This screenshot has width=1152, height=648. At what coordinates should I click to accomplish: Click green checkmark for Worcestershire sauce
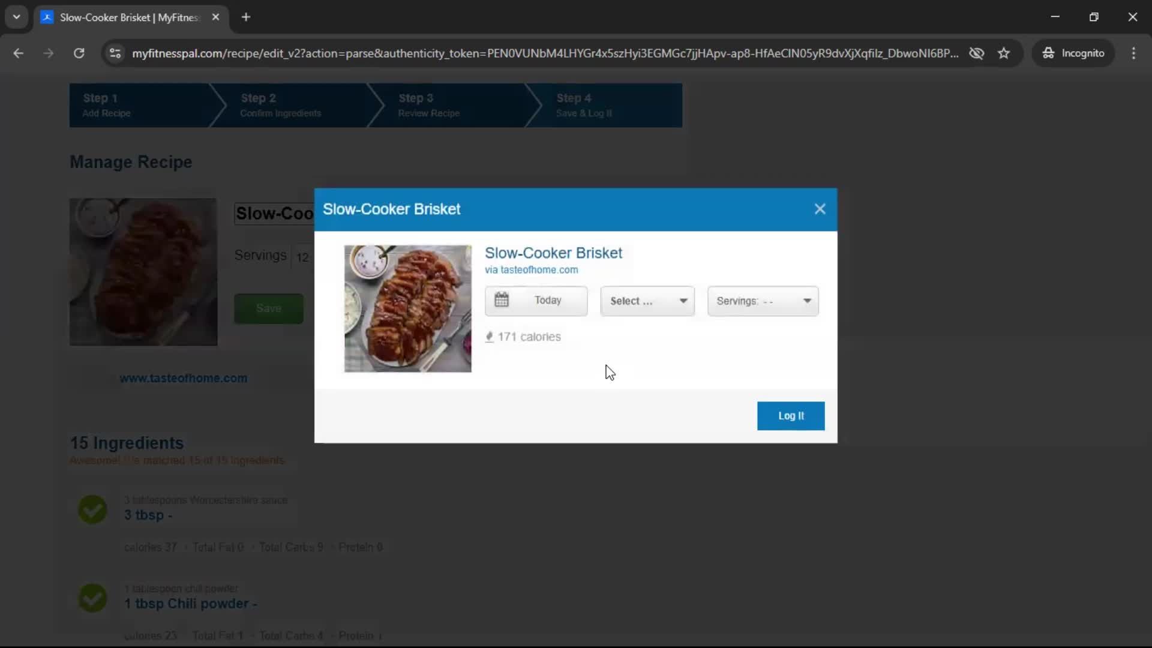pyautogui.click(x=93, y=509)
